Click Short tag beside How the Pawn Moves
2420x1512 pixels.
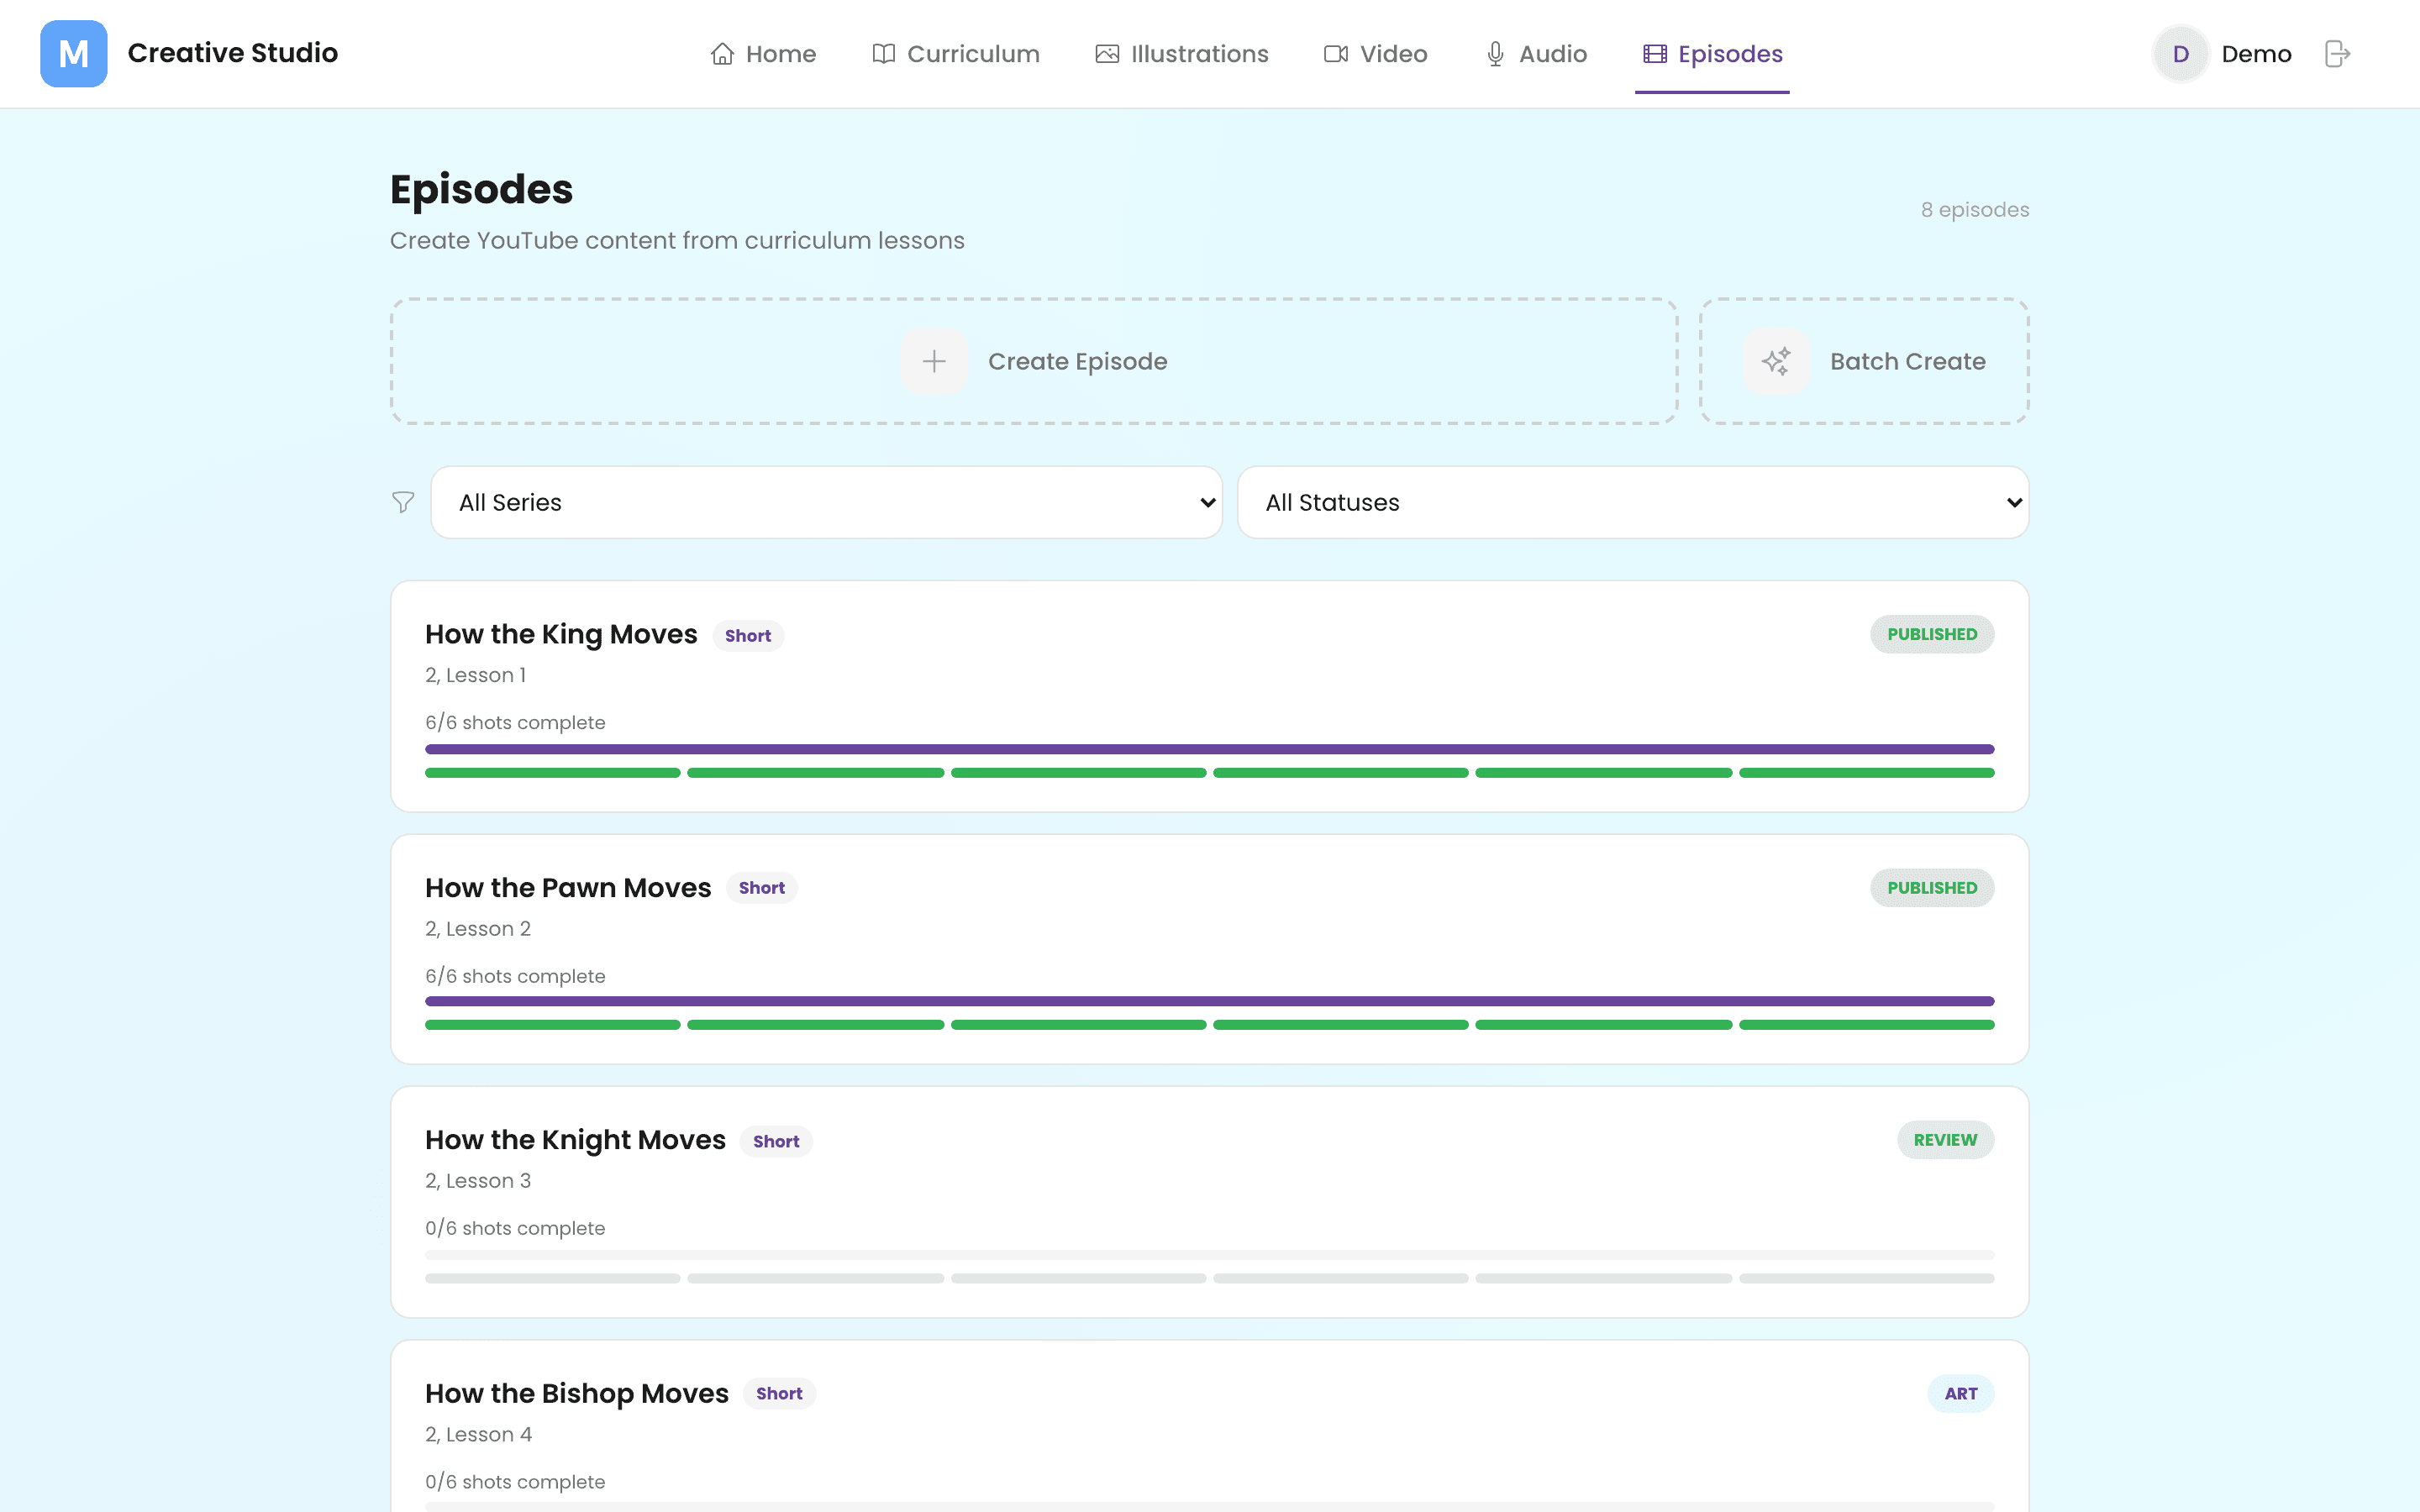(x=762, y=888)
